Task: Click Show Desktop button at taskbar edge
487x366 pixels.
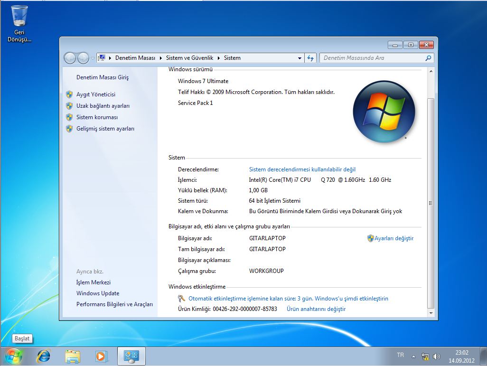Action: pyautogui.click(x=484, y=356)
